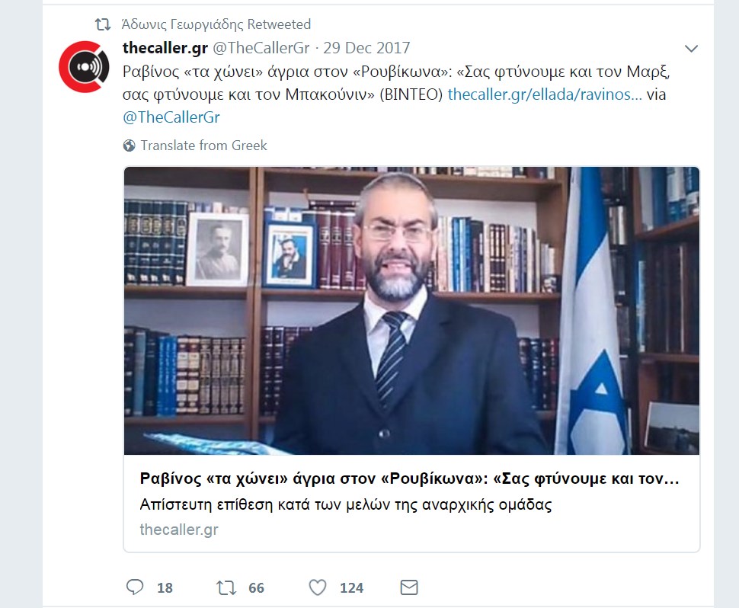Open the @TheCallerGr mention link
Image resolution: width=739 pixels, height=608 pixels.
point(171,117)
